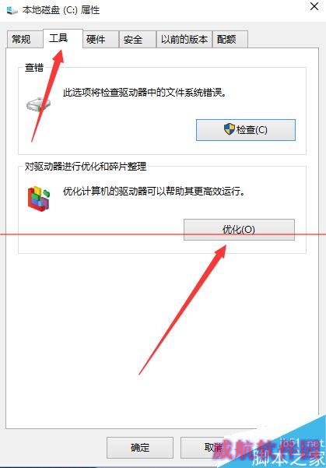Click the 优化(O) button

pos(239,230)
